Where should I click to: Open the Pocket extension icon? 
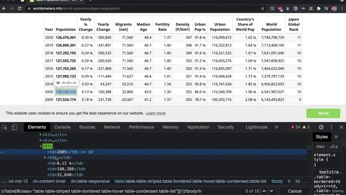point(272,9)
